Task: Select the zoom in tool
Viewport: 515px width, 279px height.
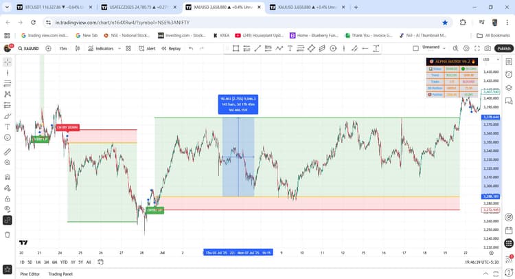Action: tap(8, 163)
